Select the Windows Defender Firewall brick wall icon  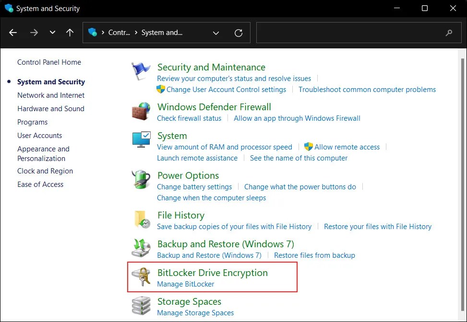point(140,111)
